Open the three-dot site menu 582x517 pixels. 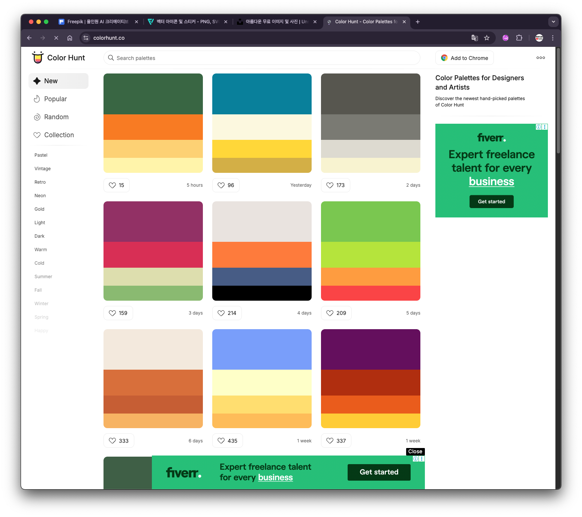540,58
